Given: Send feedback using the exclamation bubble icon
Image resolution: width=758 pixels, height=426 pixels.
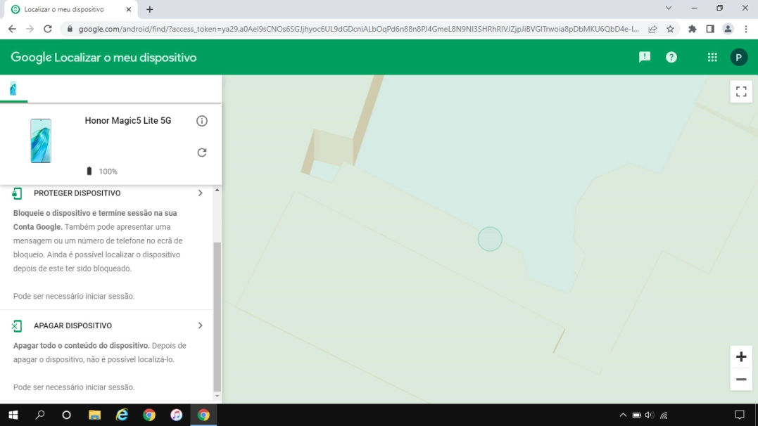Looking at the screenshot, I should pos(644,57).
